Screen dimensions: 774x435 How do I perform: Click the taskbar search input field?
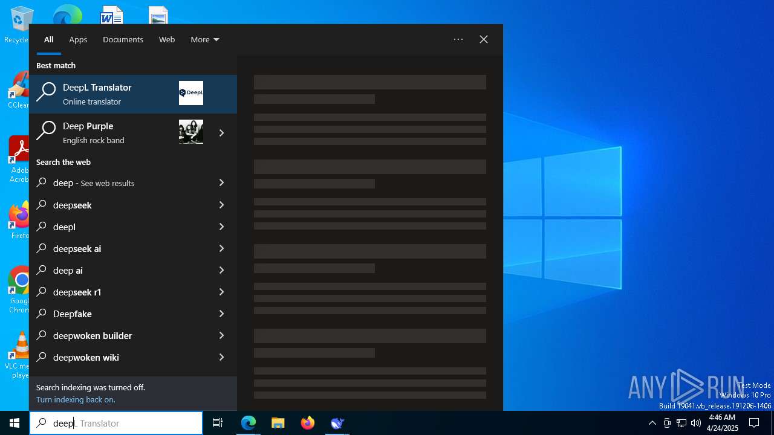[x=116, y=423]
